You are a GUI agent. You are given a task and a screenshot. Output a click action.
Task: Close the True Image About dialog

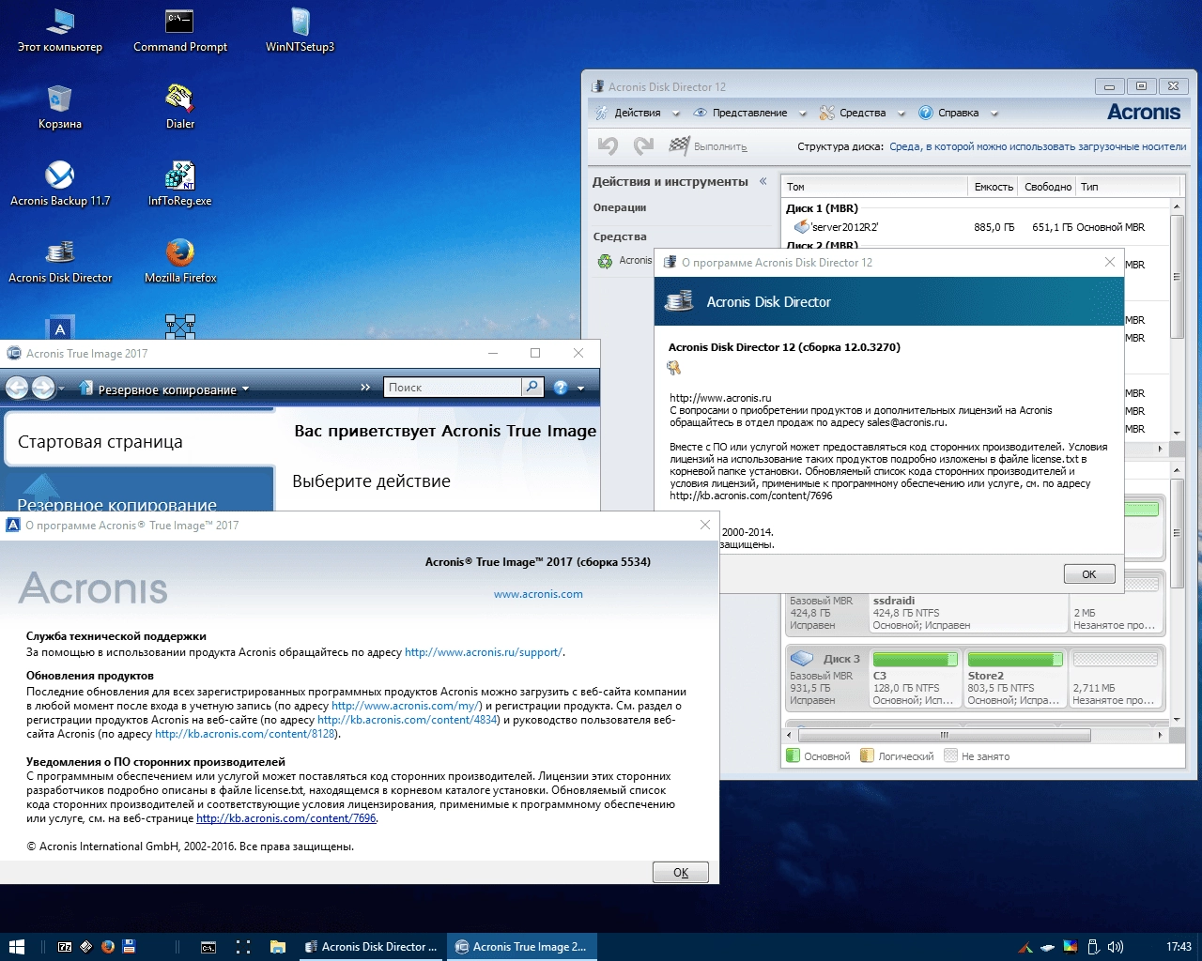(705, 526)
